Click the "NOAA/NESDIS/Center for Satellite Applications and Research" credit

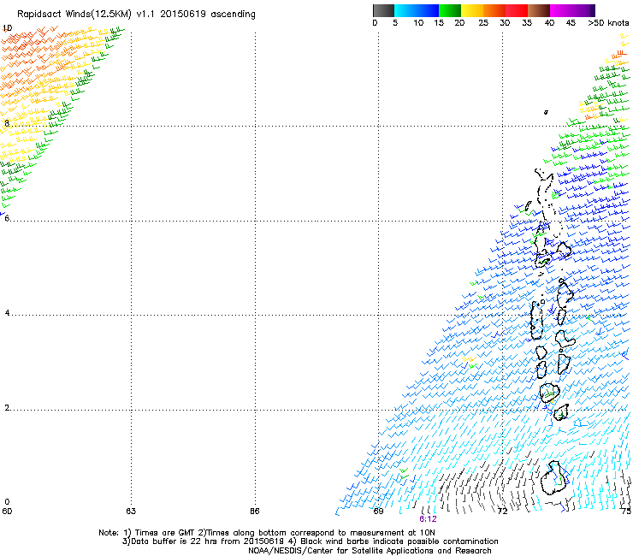click(x=370, y=551)
